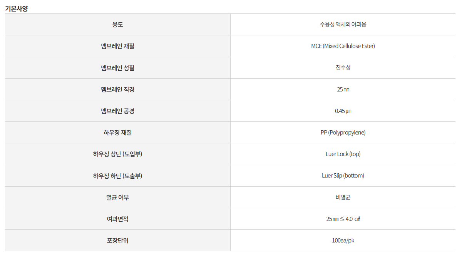The height and width of the screenshot is (259, 462).
Task: Select the 친수성 value cell
Action: pyautogui.click(x=343, y=68)
